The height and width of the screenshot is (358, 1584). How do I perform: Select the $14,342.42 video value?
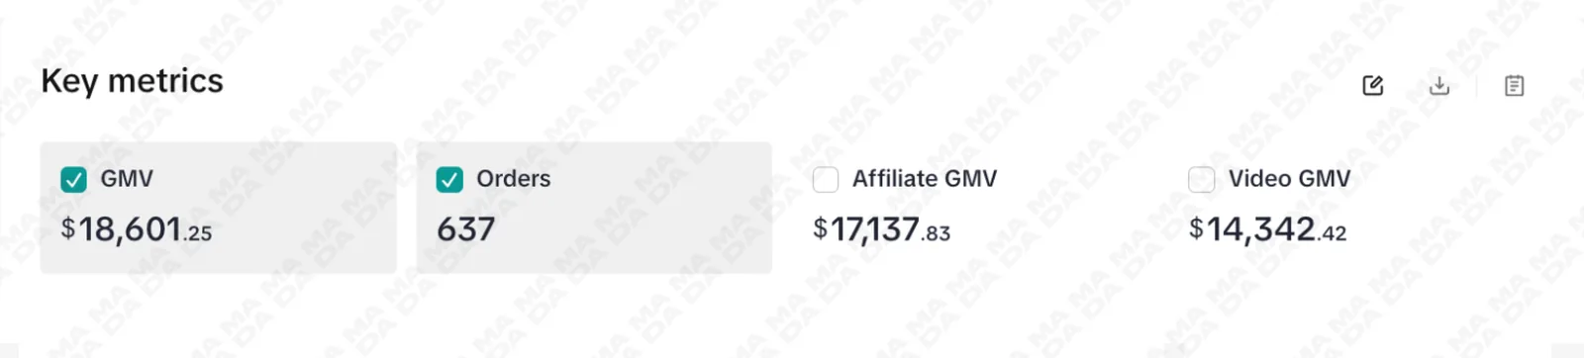point(1268,229)
